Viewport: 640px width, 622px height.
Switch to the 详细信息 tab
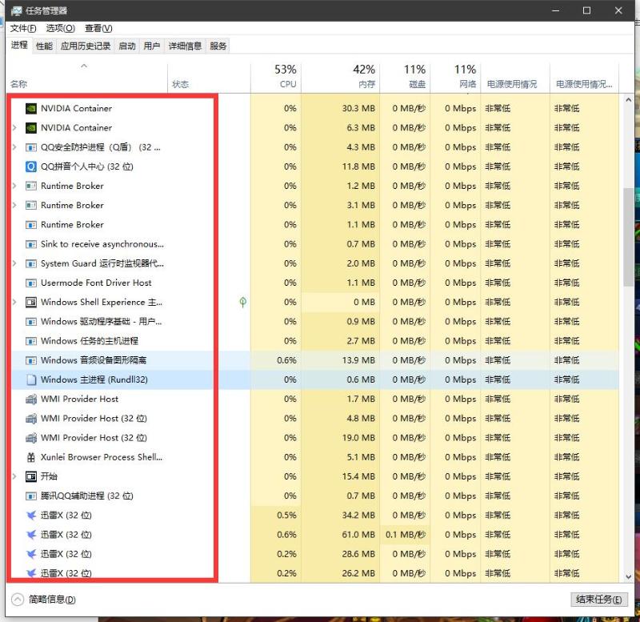185,46
